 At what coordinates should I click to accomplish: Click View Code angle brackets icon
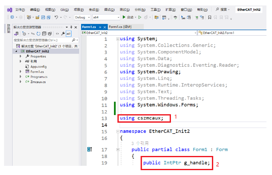pyautogui.click(x=57, y=34)
